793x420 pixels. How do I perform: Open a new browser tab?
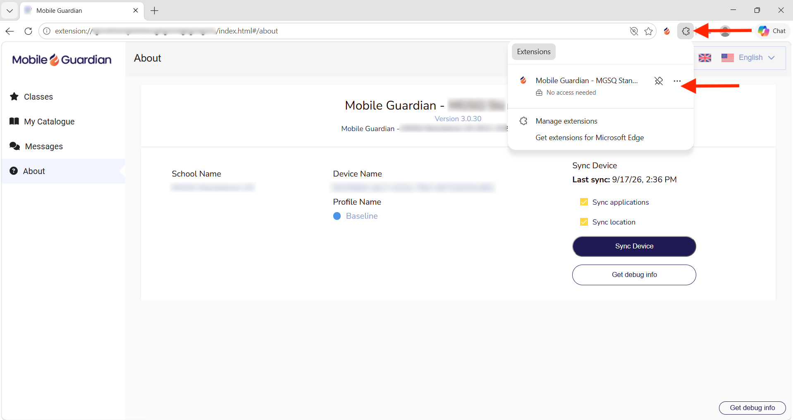coord(155,11)
